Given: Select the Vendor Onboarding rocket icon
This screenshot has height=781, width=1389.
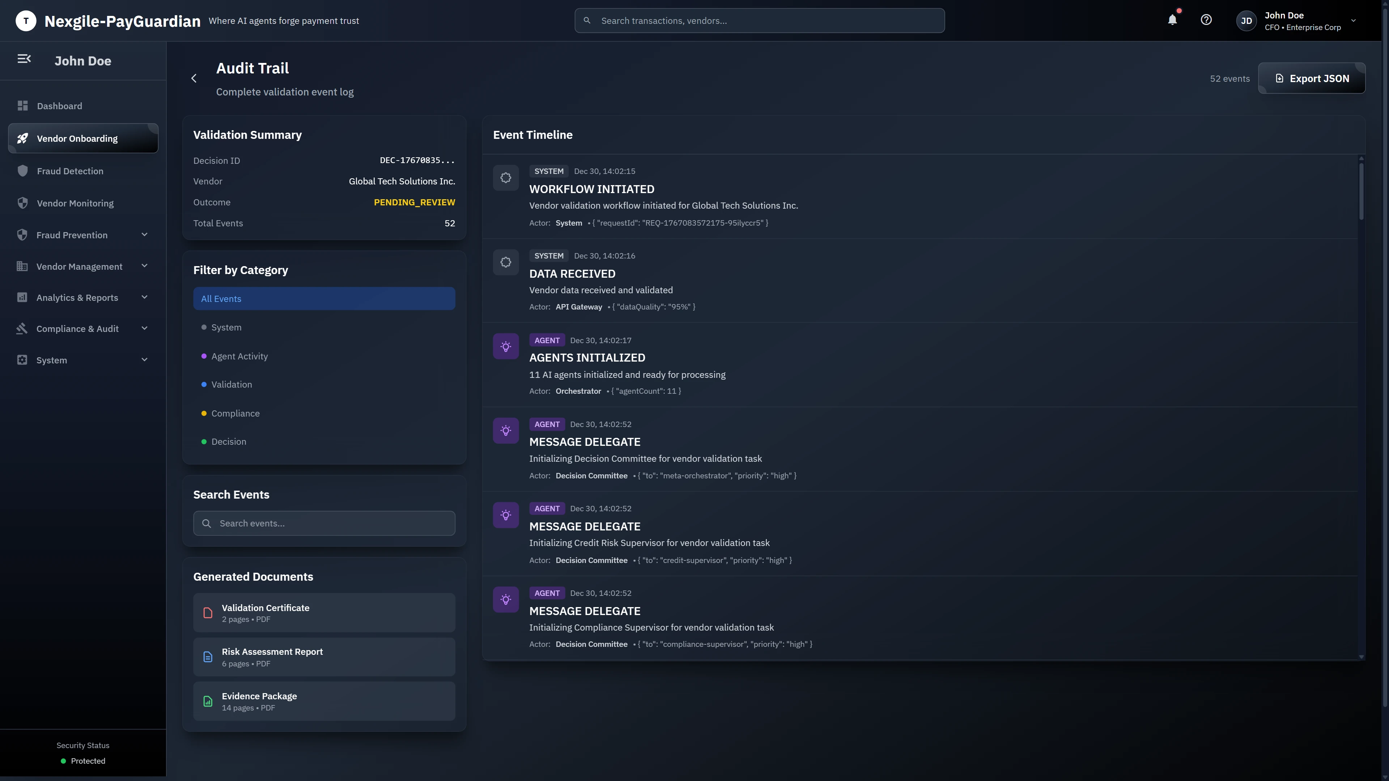Looking at the screenshot, I should [23, 138].
